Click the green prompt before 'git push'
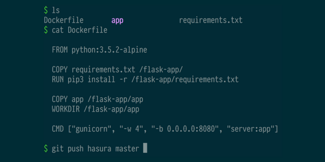Viewport: 325px width, 162px height. coord(46,149)
